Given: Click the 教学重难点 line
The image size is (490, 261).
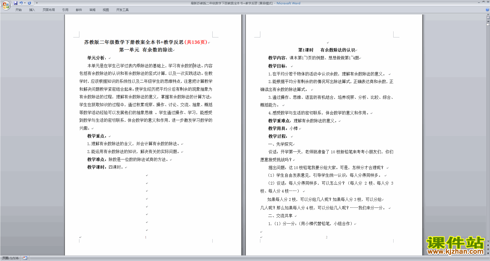Looking at the screenshot, I should click(303, 121).
